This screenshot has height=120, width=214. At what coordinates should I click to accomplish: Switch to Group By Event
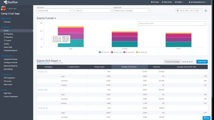tap(187, 62)
